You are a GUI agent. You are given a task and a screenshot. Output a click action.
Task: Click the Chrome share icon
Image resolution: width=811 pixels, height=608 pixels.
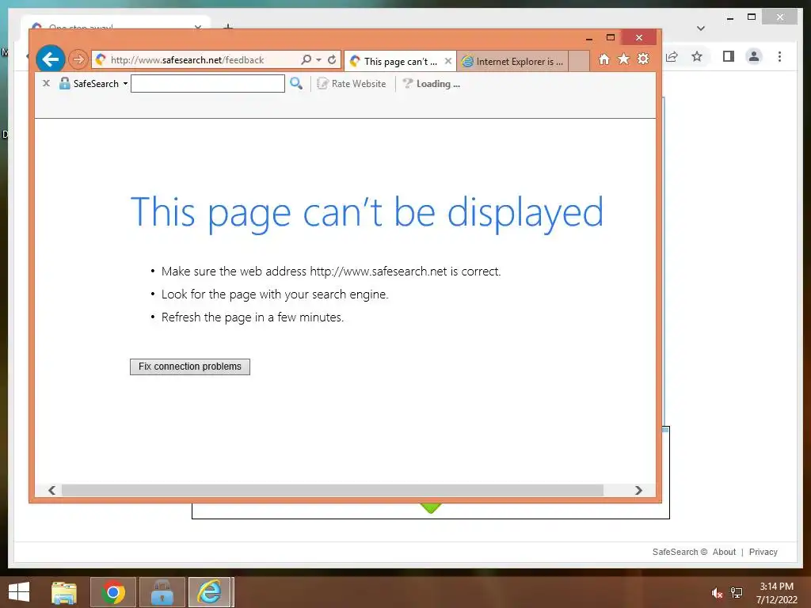(x=672, y=56)
